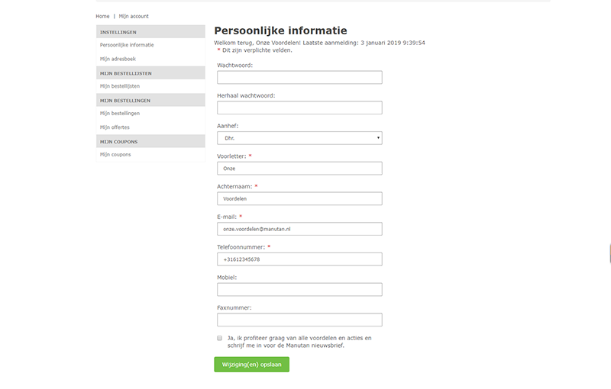
Task: Open Mijn bestellingen in sidebar
Action: click(120, 114)
